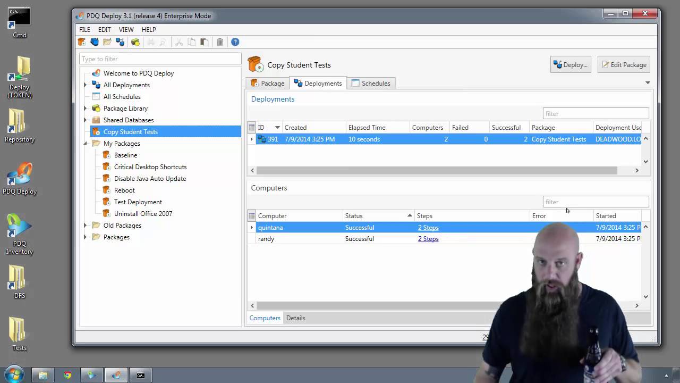Expand the quintana computer row arrow

[252, 228]
